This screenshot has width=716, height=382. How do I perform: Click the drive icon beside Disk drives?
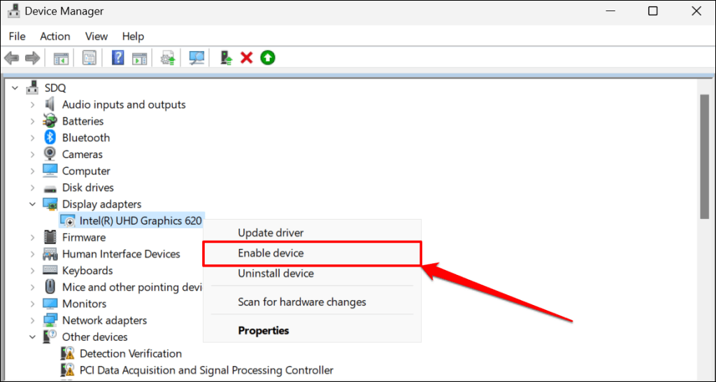(50, 188)
